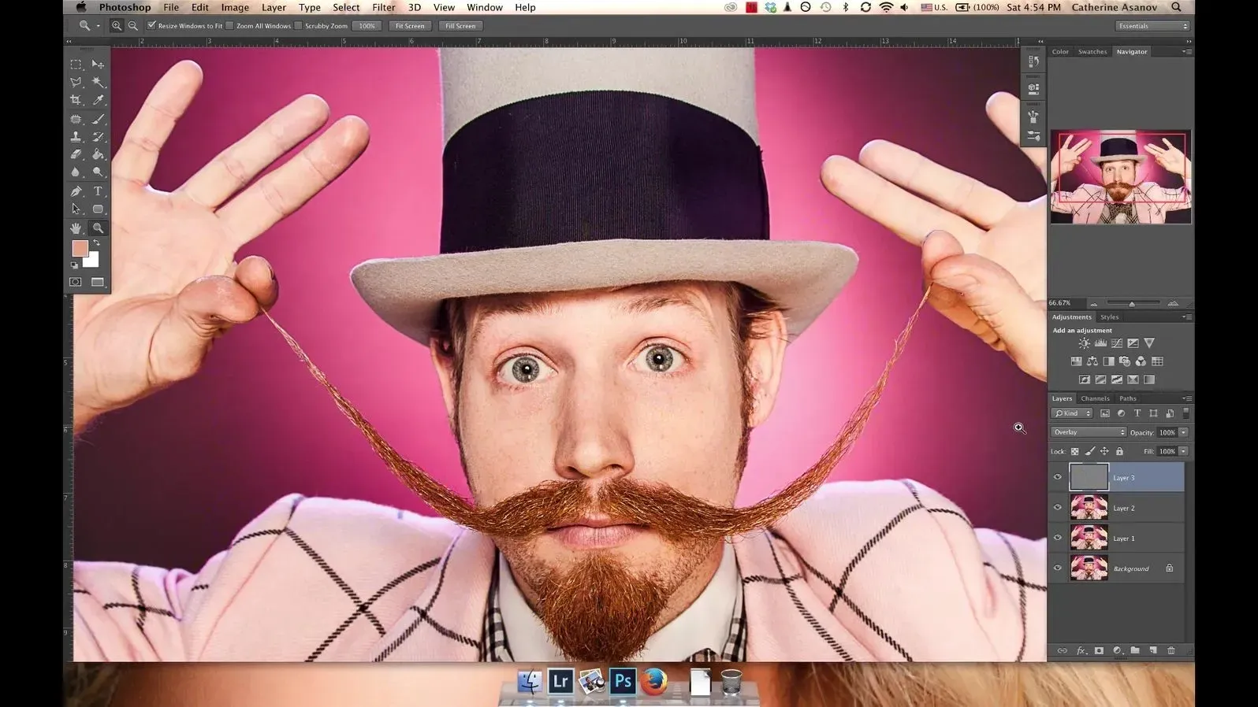Switch to the Hand tool
Viewport: 1258px width, 707px height.
pos(76,228)
